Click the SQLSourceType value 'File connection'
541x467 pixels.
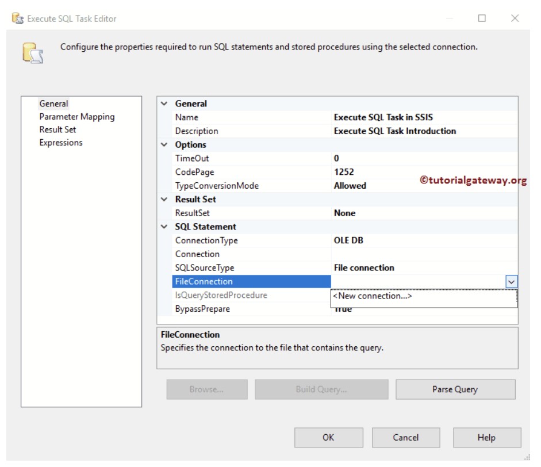coord(364,268)
